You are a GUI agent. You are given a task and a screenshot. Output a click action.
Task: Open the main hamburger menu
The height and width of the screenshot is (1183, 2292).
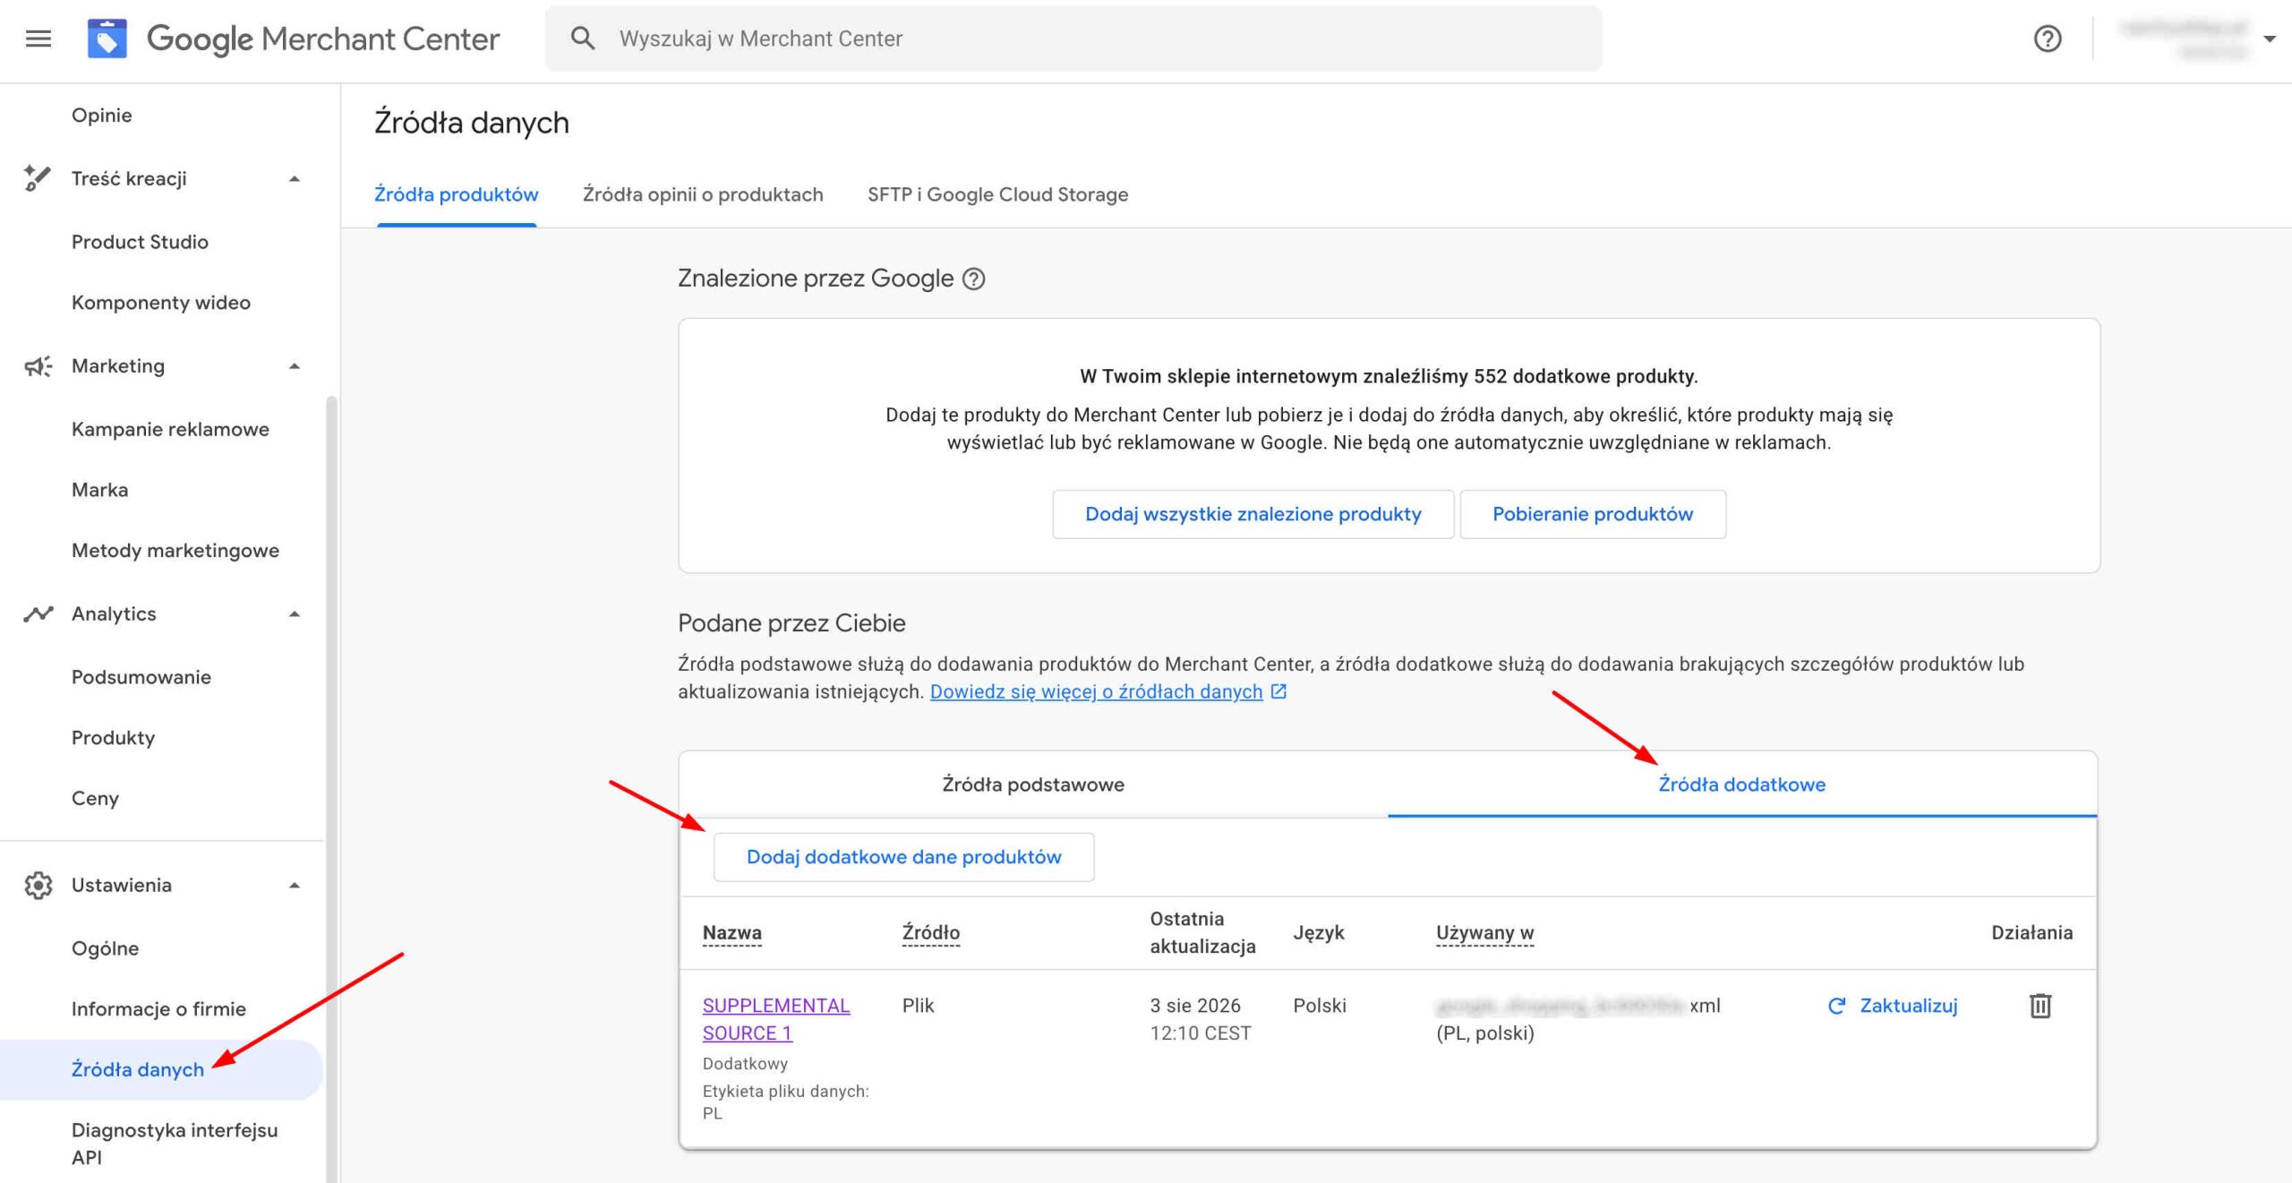(x=38, y=39)
